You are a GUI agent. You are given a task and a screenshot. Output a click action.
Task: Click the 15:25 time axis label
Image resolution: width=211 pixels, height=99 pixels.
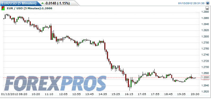pos(116,94)
